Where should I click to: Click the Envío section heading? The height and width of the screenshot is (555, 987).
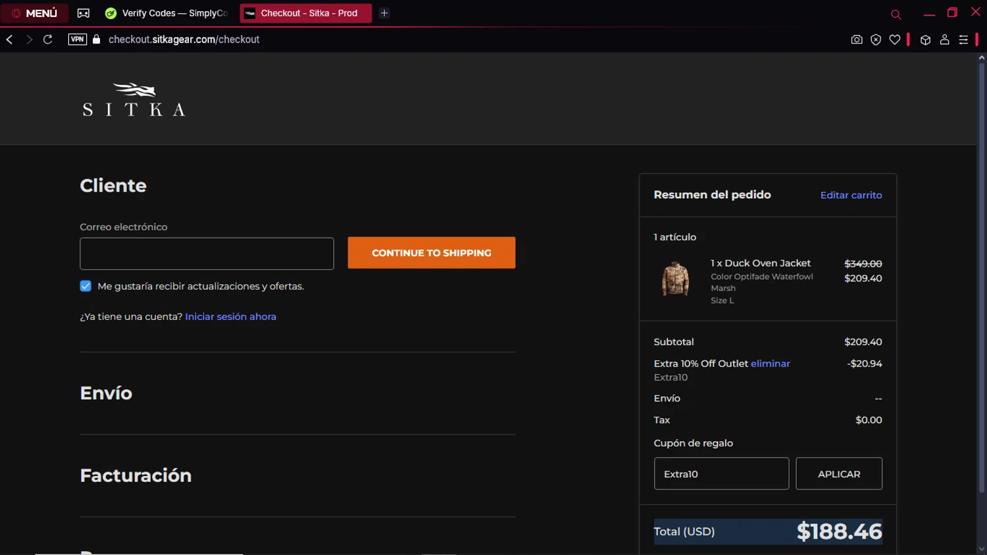pos(106,393)
